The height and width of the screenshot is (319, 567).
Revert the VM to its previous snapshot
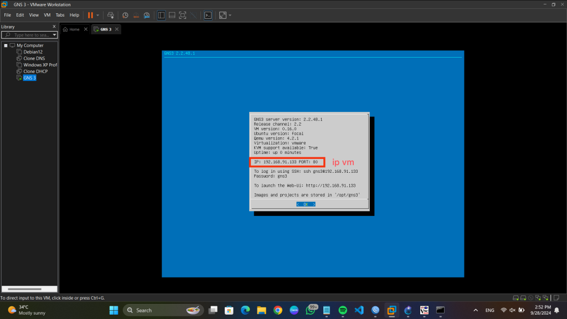tap(136, 16)
